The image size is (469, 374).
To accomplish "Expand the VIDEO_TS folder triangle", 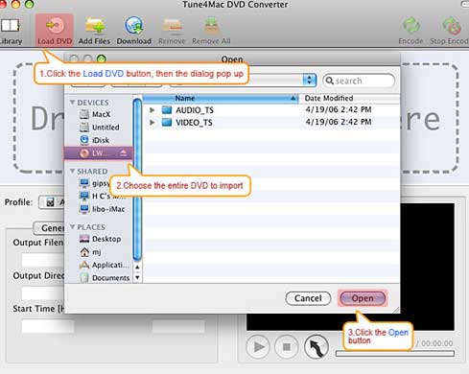I will (152, 123).
